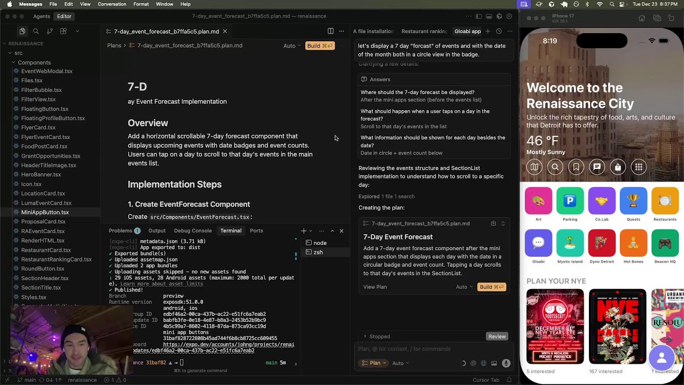Attach image via picture icon in chat input
684x385 pixels.
(494, 363)
